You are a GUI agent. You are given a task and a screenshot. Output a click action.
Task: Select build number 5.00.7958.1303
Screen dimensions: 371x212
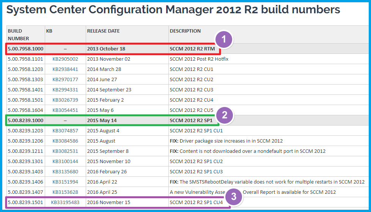[25, 80]
